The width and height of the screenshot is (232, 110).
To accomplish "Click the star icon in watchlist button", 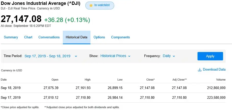I will coord(91,5).
